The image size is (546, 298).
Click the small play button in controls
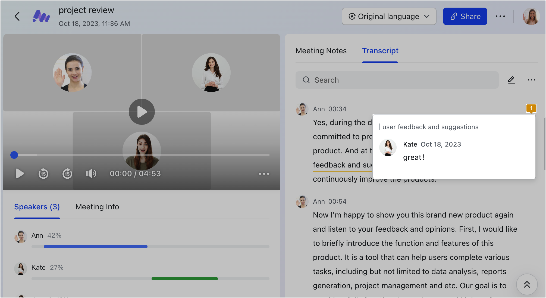tap(20, 173)
